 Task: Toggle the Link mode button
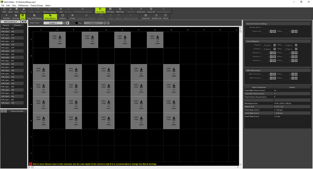(x=23, y=17)
